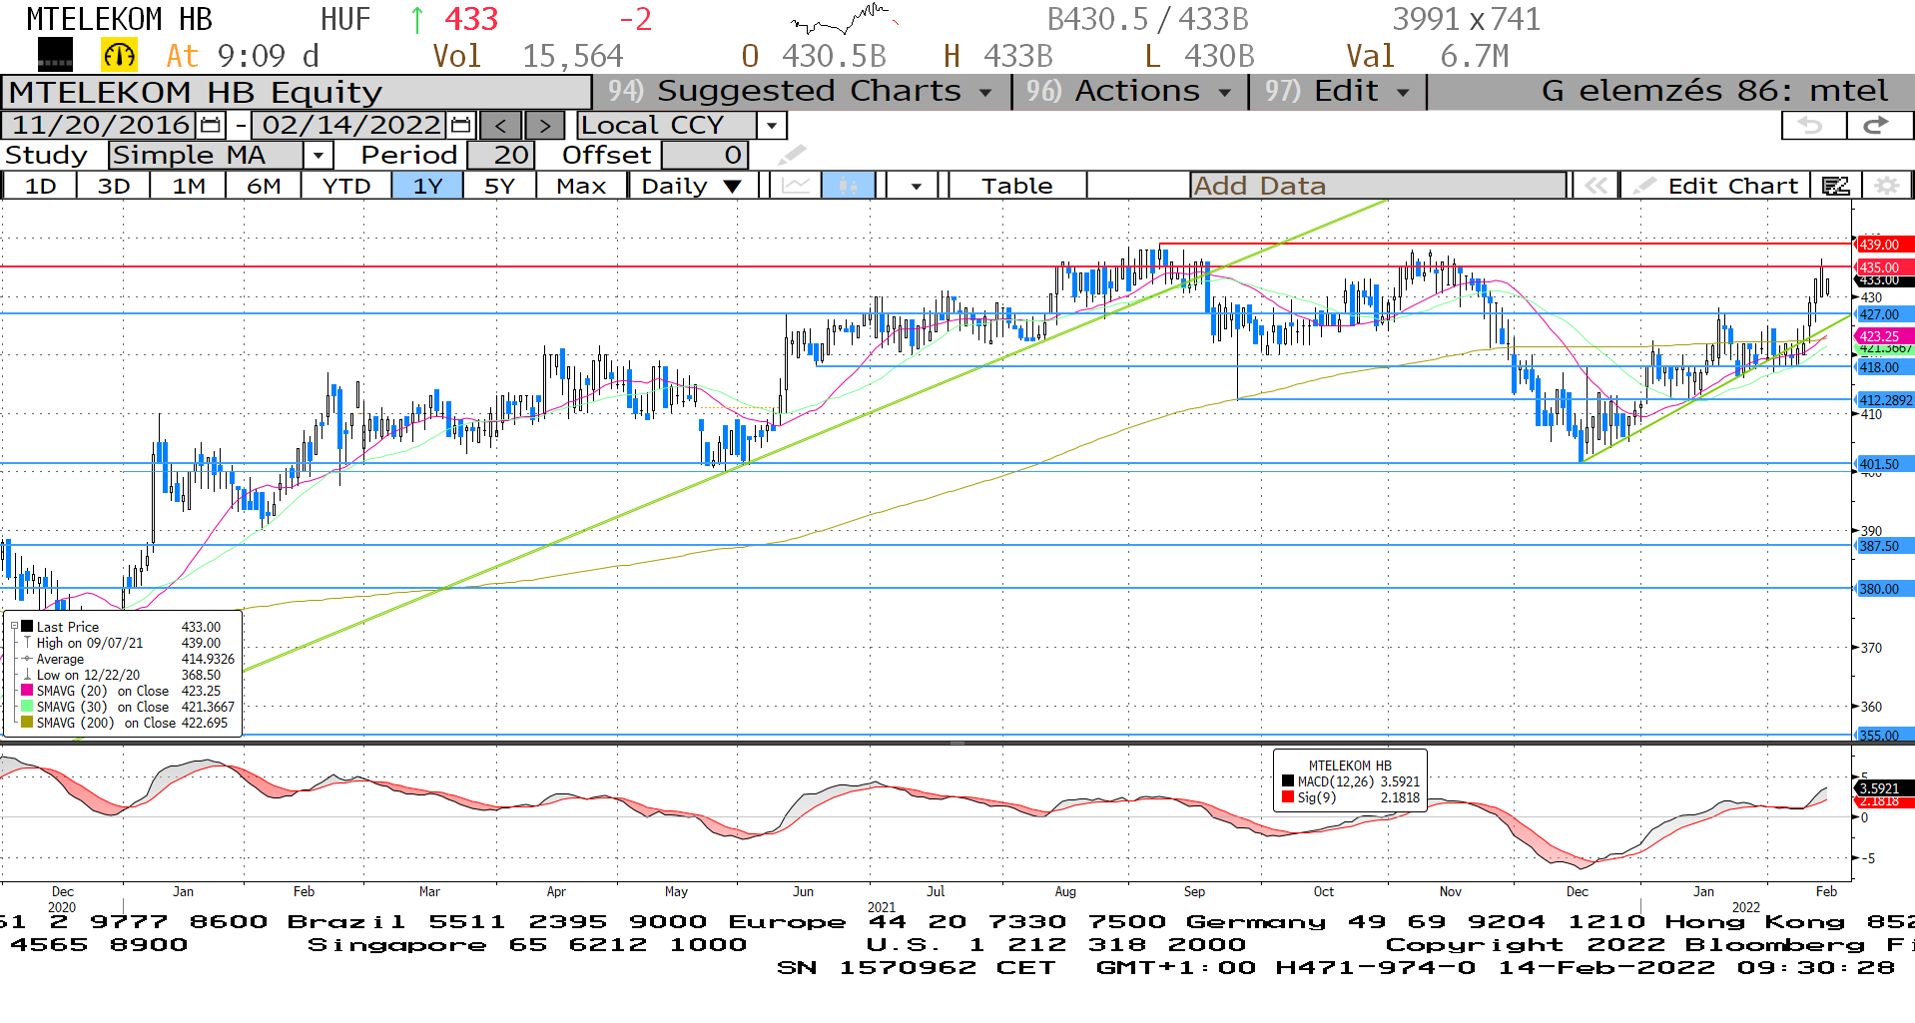Go to the next date range
1915x1023 pixels.
544,126
